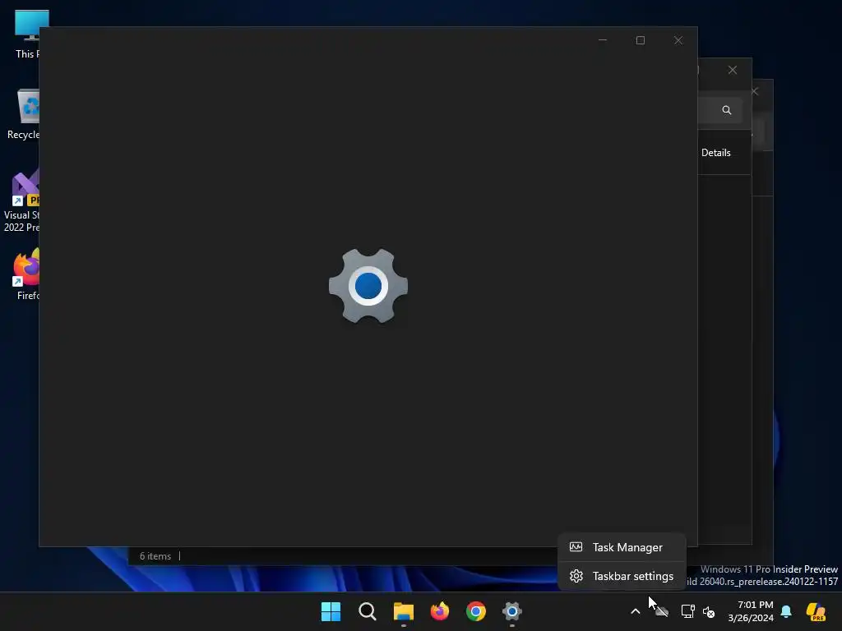The height and width of the screenshot is (631, 842).
Task: Launch Google Chrome from the taskbar
Action: (476, 611)
